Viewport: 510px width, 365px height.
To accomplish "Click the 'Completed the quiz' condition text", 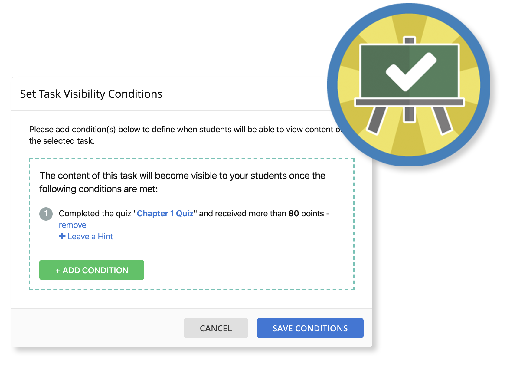I will pyautogui.click(x=95, y=214).
